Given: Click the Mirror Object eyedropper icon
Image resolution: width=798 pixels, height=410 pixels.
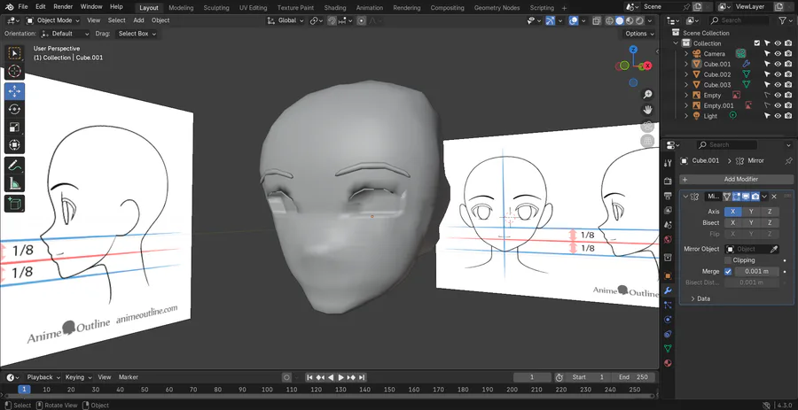Looking at the screenshot, I should tap(774, 249).
